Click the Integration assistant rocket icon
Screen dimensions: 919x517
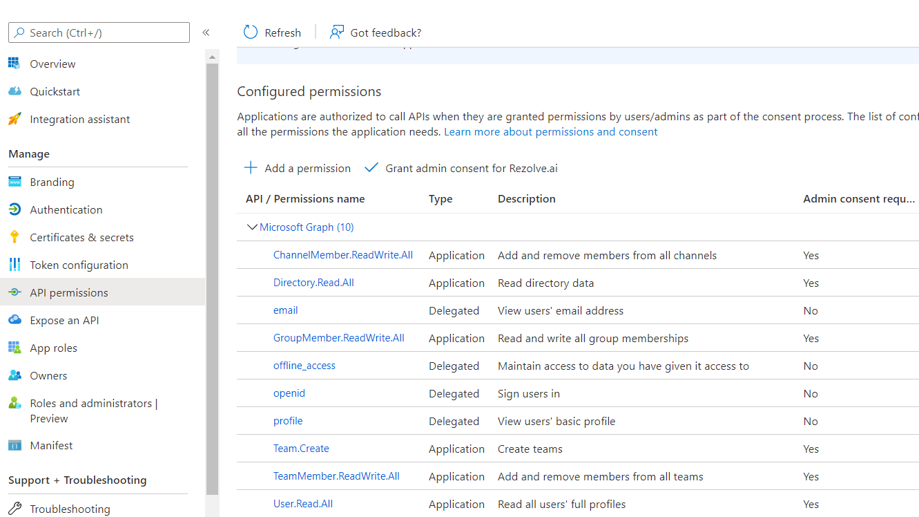(14, 119)
